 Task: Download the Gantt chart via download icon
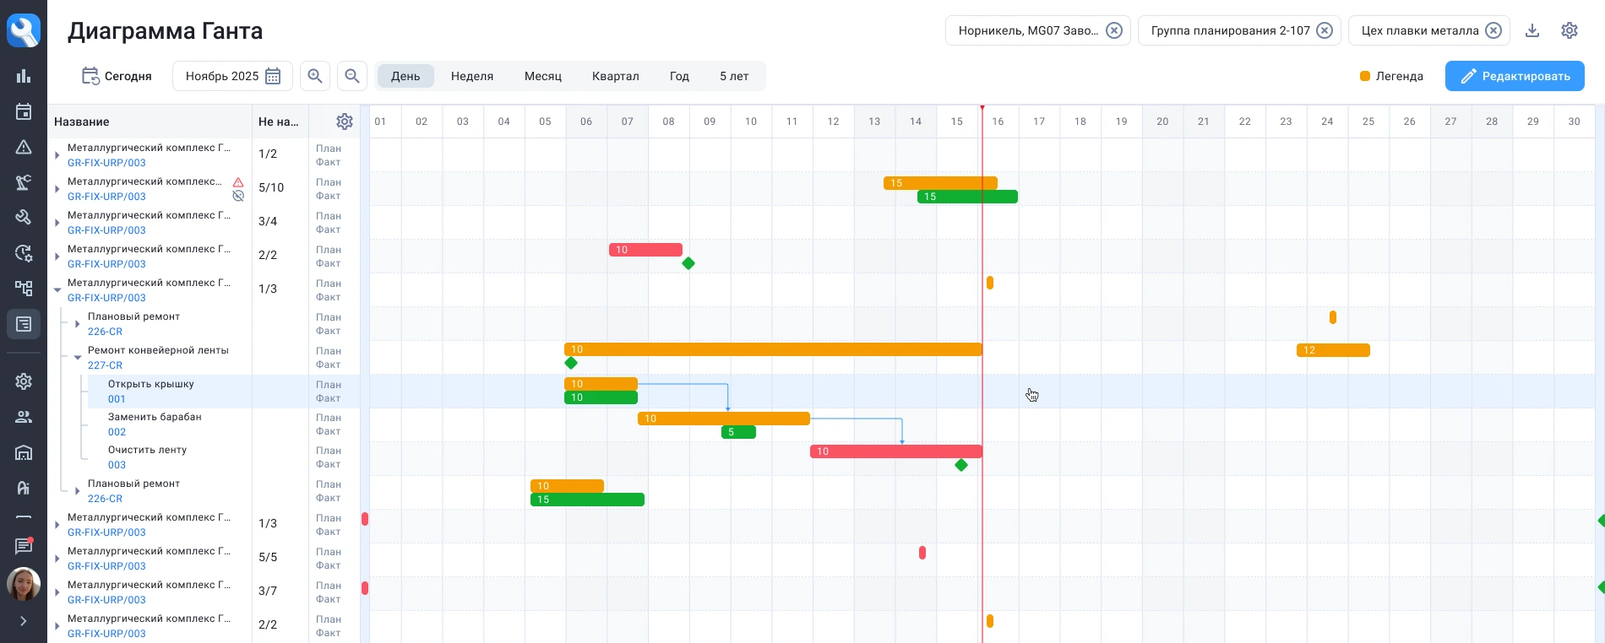pos(1532,30)
